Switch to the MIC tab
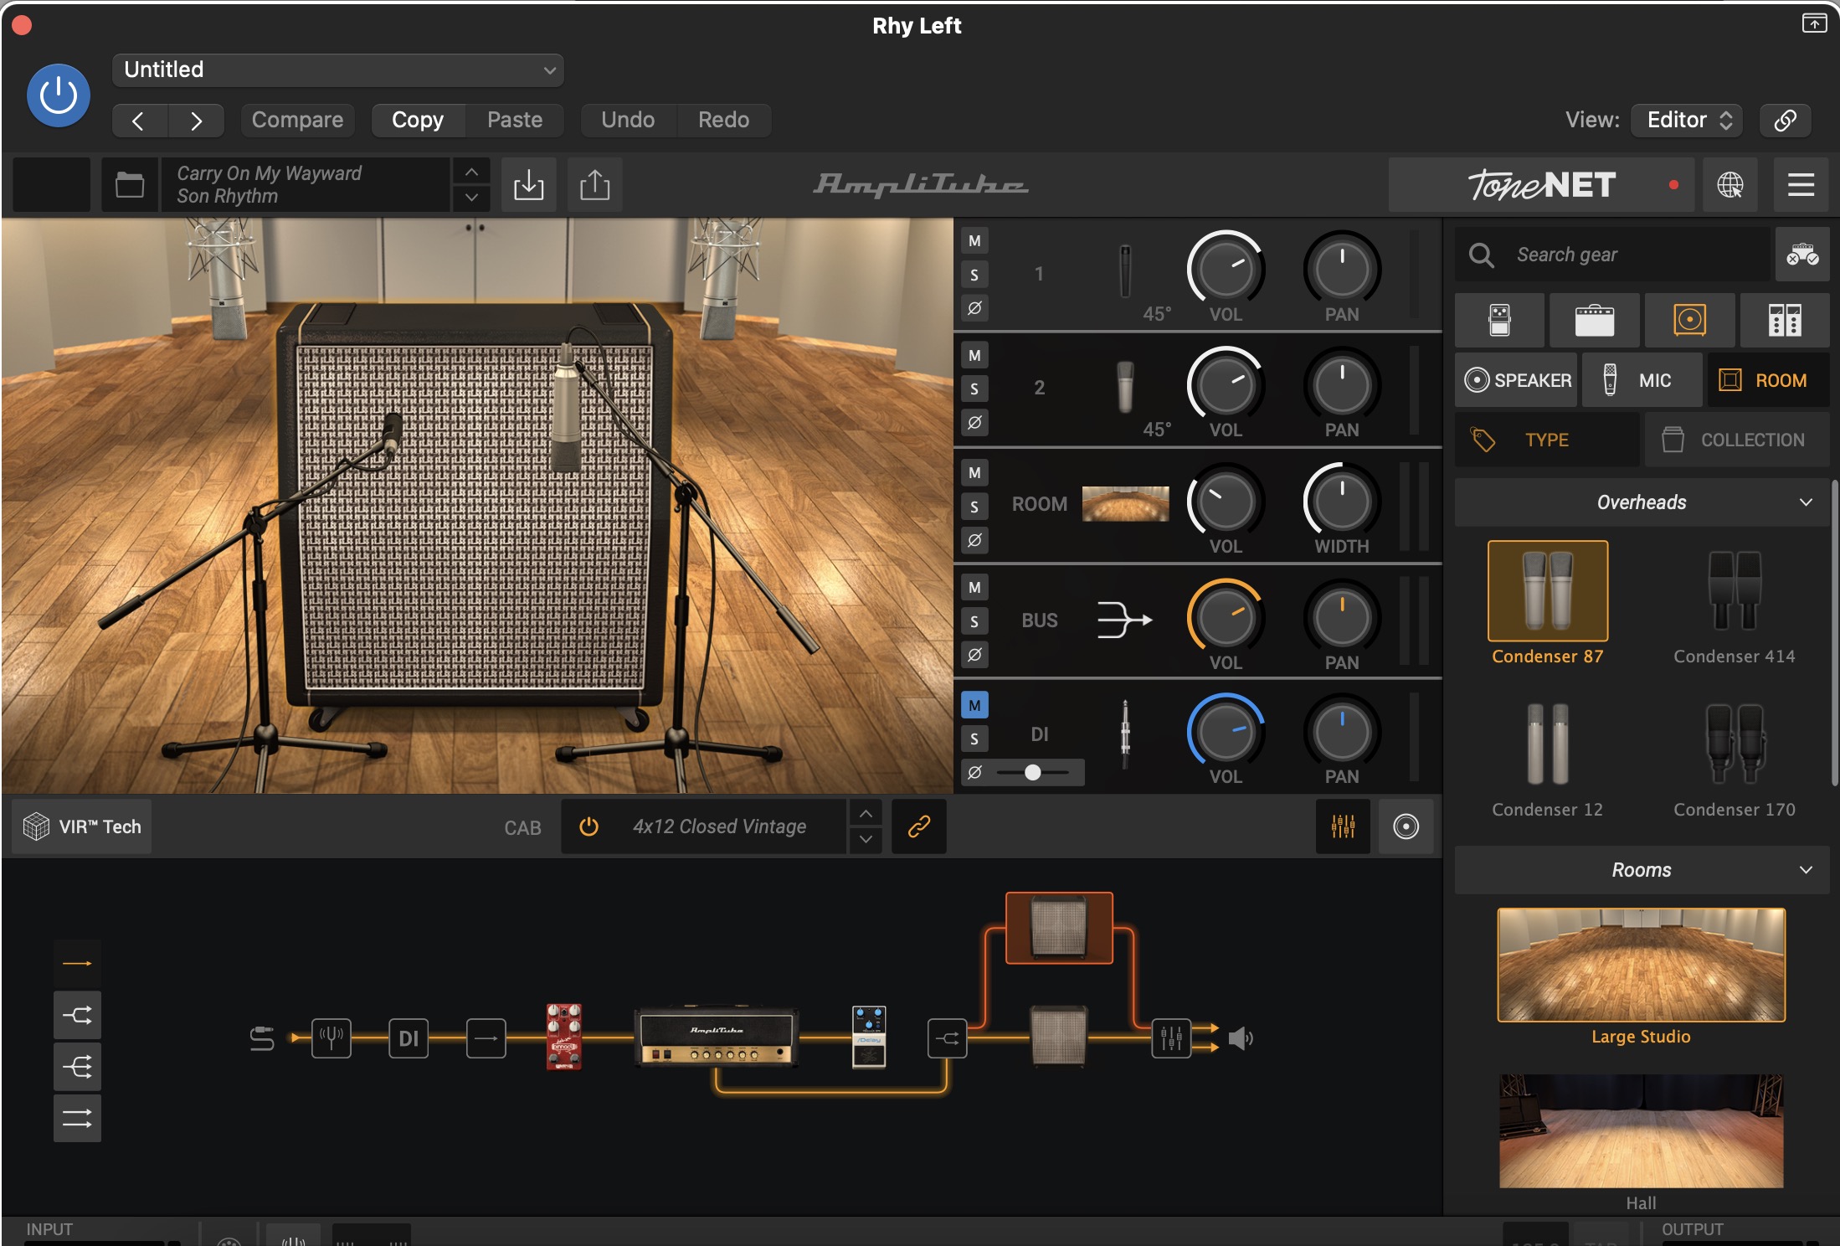This screenshot has height=1246, width=1840. pyautogui.click(x=1642, y=380)
